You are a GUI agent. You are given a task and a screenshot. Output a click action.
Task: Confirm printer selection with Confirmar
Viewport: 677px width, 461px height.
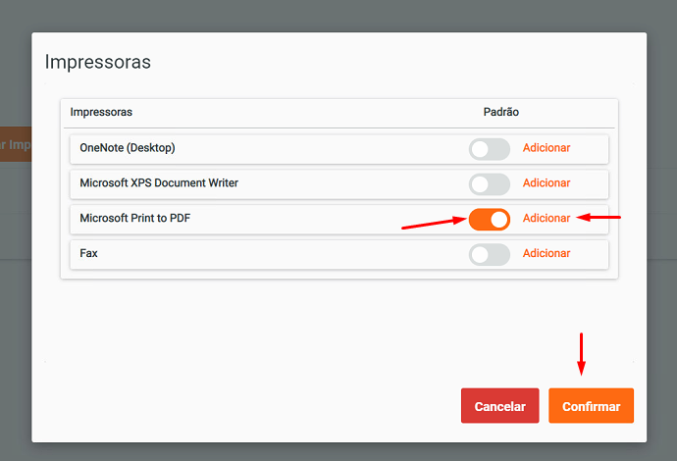[591, 406]
